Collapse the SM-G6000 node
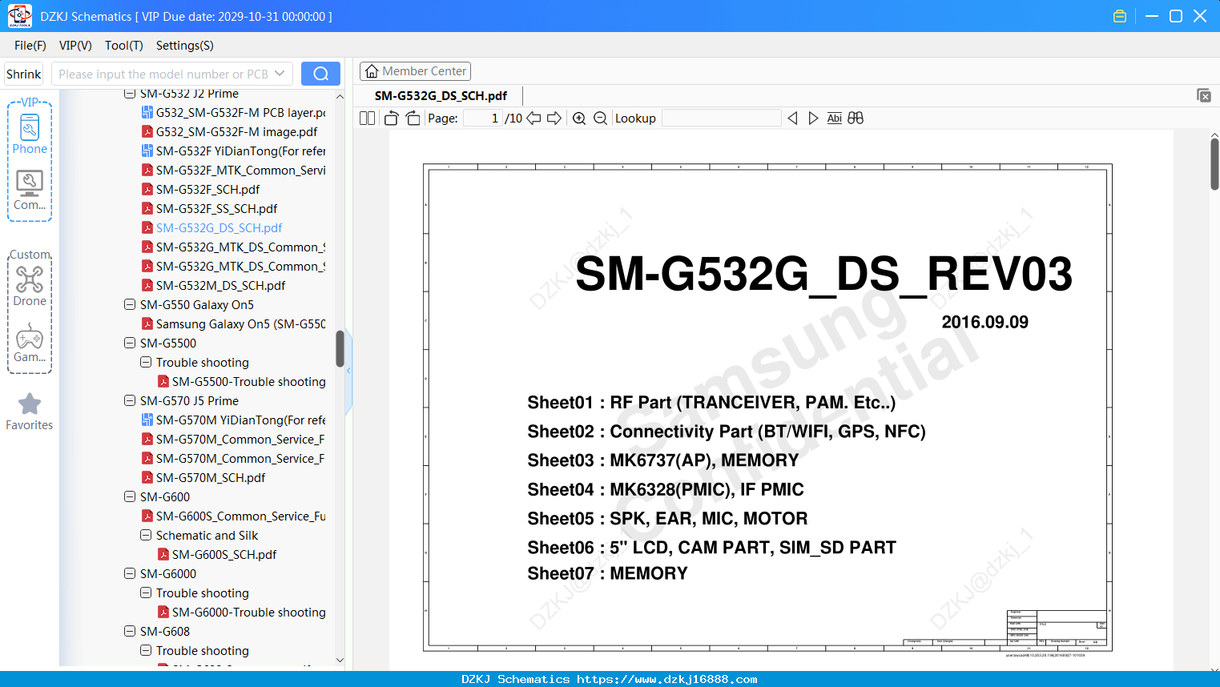Screen dimensions: 1220x687 click(130, 573)
